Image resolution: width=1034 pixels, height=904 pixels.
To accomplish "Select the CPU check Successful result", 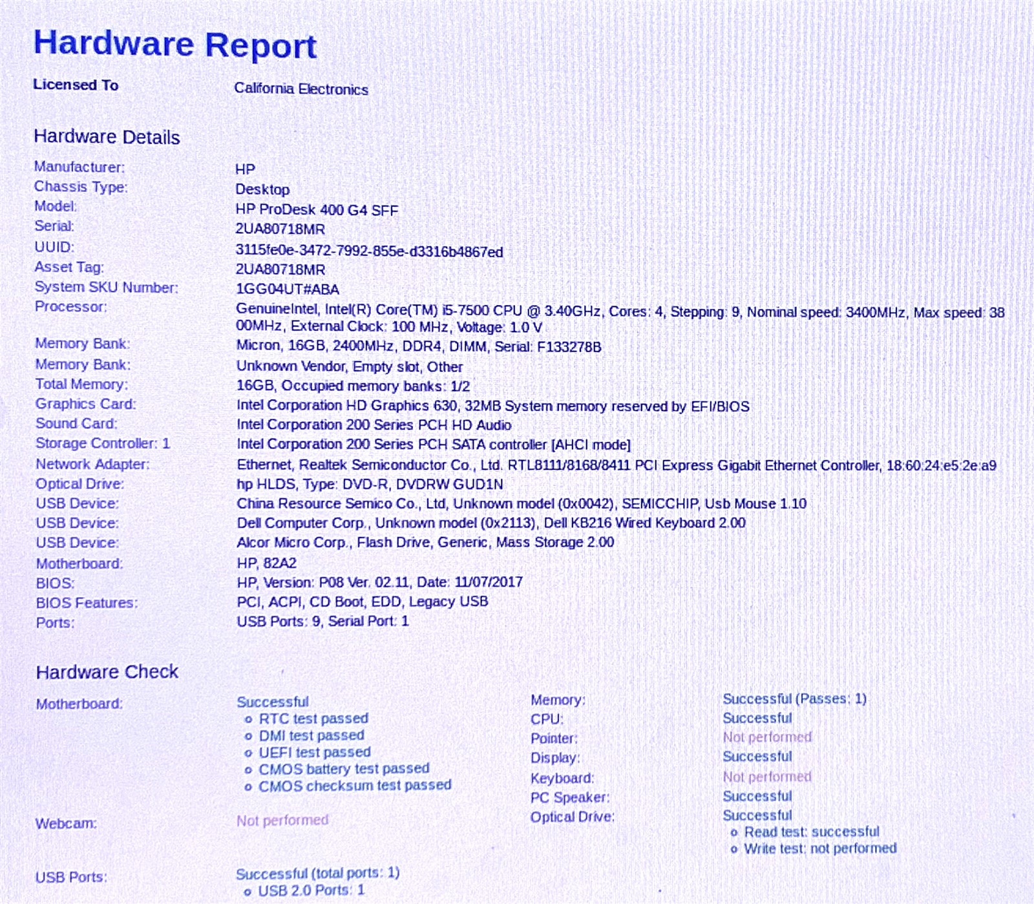I will point(757,719).
